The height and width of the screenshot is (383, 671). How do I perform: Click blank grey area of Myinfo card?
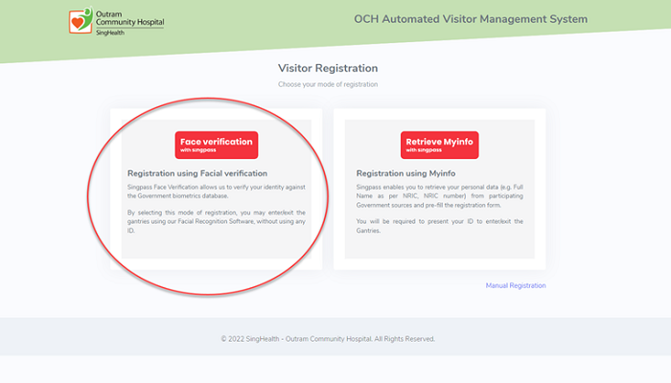pos(439,247)
